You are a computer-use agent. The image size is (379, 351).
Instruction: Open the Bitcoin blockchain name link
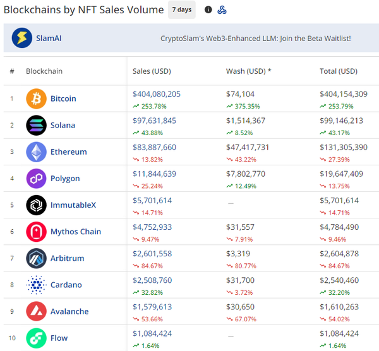[x=63, y=98]
